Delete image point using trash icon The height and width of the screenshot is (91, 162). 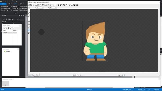(x=9, y=28)
